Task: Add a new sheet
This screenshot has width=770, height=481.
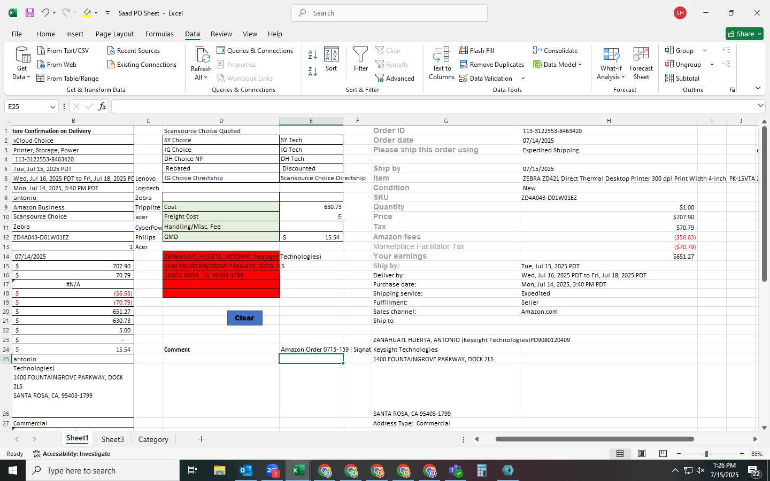Action: click(201, 439)
